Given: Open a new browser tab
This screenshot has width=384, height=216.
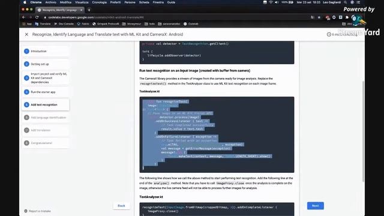Looking at the screenshot, I should point(89,10).
